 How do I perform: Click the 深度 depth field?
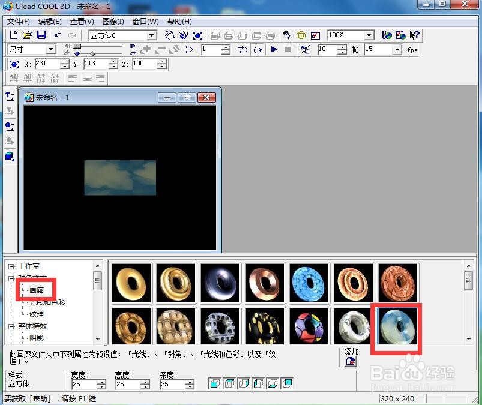(x=172, y=384)
